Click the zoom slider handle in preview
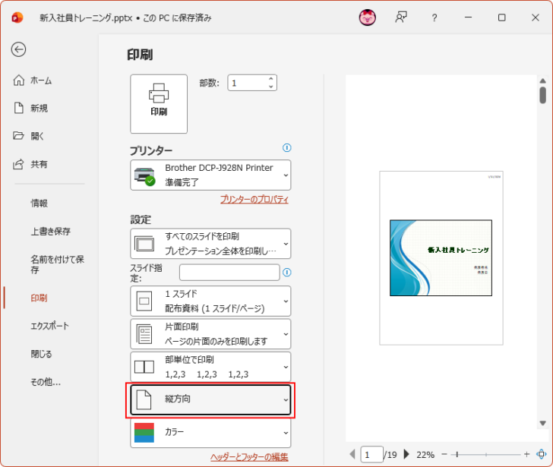553x467 pixels. 457,454
